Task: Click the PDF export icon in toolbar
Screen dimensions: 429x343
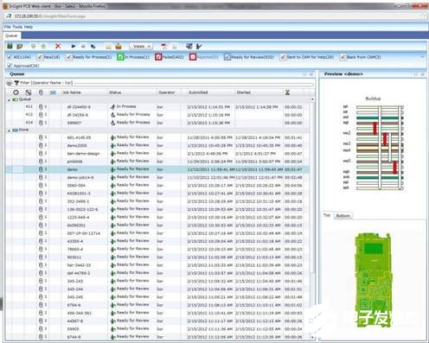Action: [164, 46]
